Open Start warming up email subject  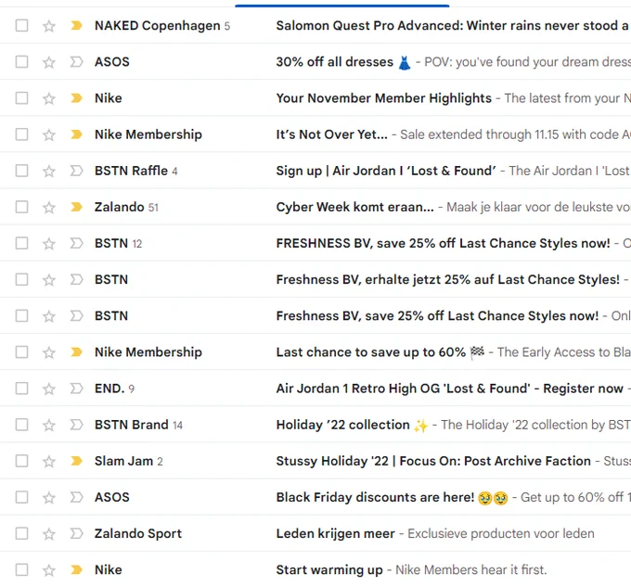(329, 570)
